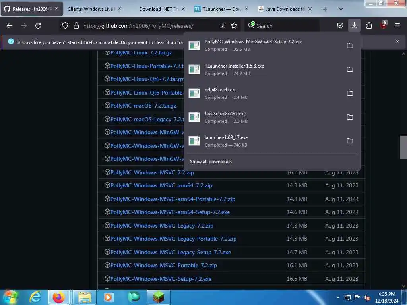Close the Java Downloads tab
This screenshot has width=407, height=305.
pyautogui.click(x=310, y=9)
